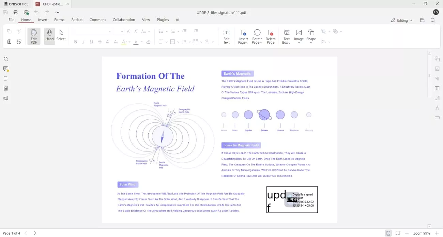443x237 pixels.
Task: Open the Comments panel in the sidebar
Action: (6, 69)
